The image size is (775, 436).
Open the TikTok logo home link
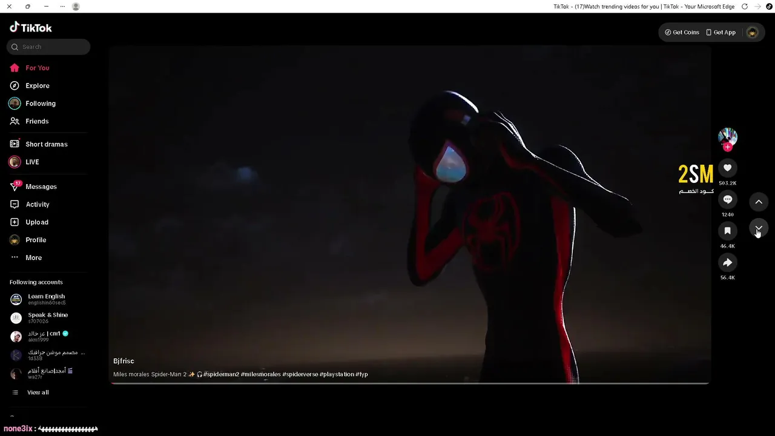pos(31,27)
